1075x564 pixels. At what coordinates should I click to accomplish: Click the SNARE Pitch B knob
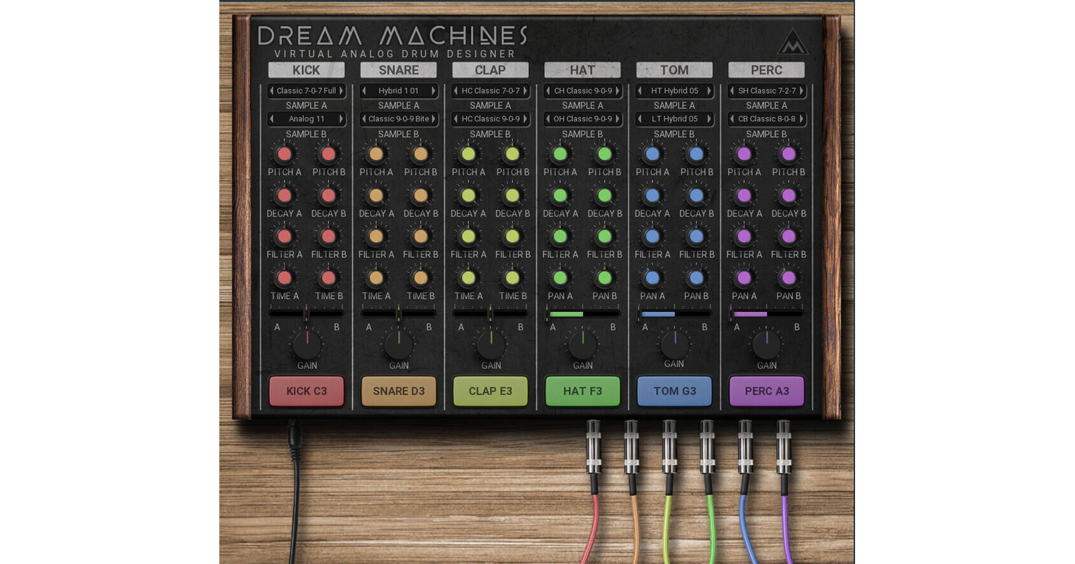(x=420, y=154)
